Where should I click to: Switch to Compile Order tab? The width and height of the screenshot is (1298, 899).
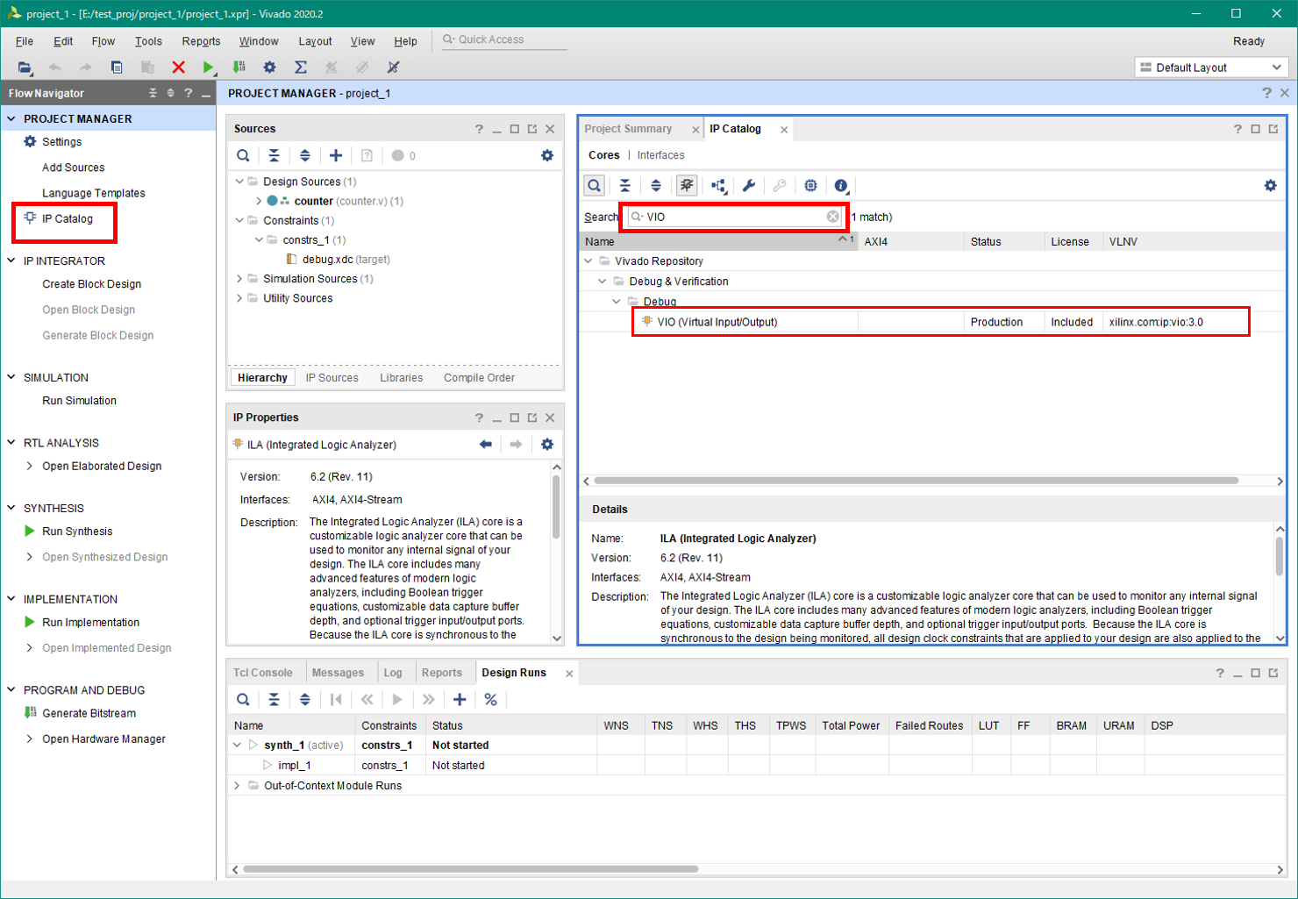pos(479,378)
